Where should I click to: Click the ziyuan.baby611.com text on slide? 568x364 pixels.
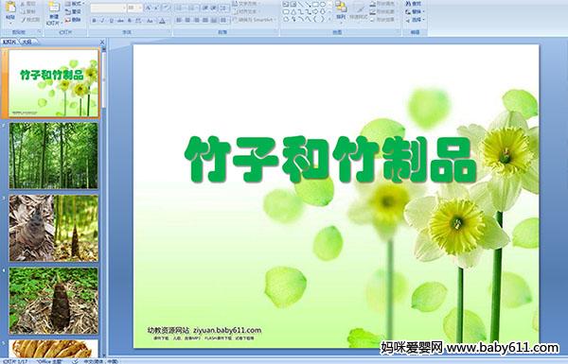pos(227,330)
